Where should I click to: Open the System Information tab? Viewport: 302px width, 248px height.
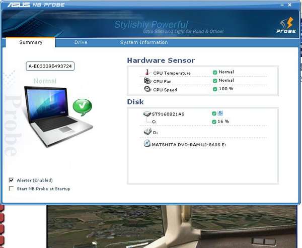pos(143,42)
